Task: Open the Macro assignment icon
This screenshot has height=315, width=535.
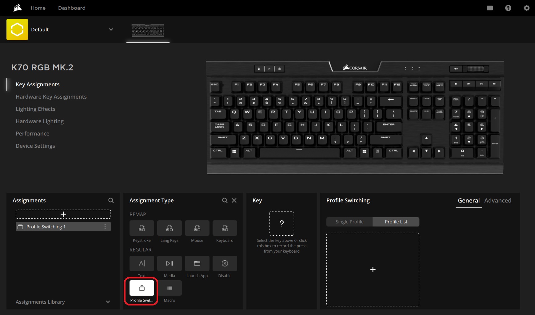Action: (x=169, y=288)
